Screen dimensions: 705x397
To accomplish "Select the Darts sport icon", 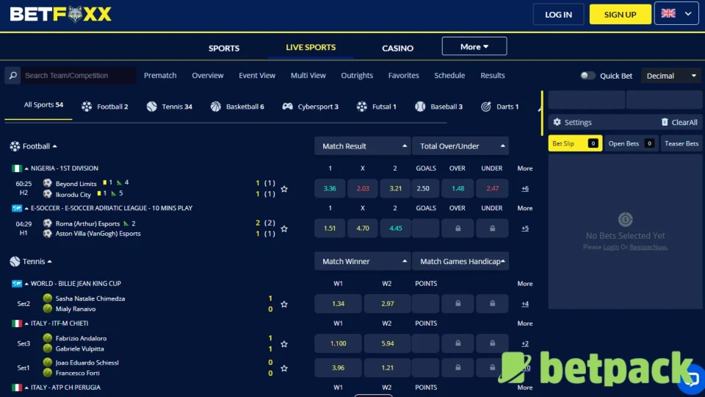I will click(x=486, y=107).
